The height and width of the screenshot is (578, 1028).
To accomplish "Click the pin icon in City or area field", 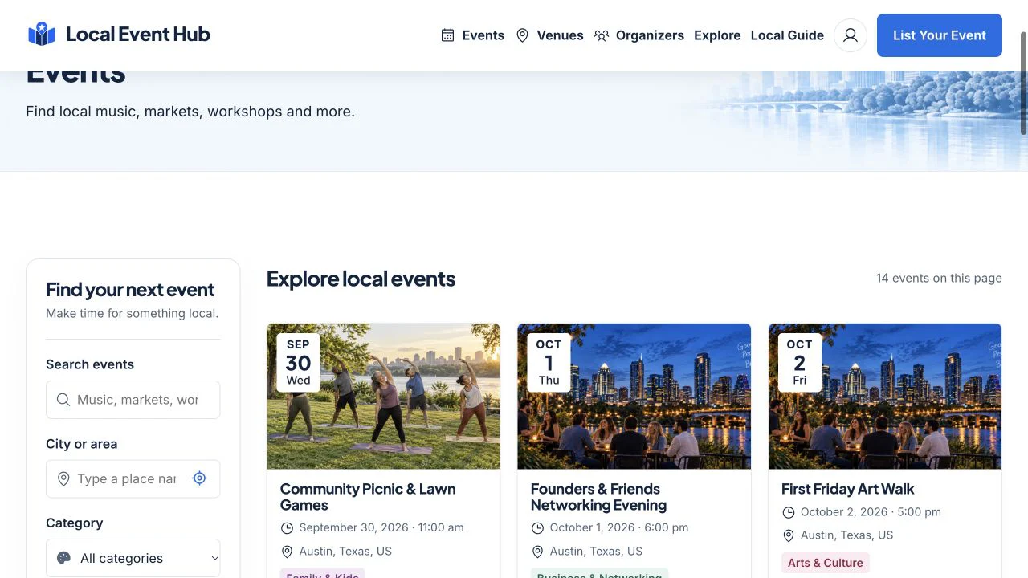I will (x=63, y=479).
